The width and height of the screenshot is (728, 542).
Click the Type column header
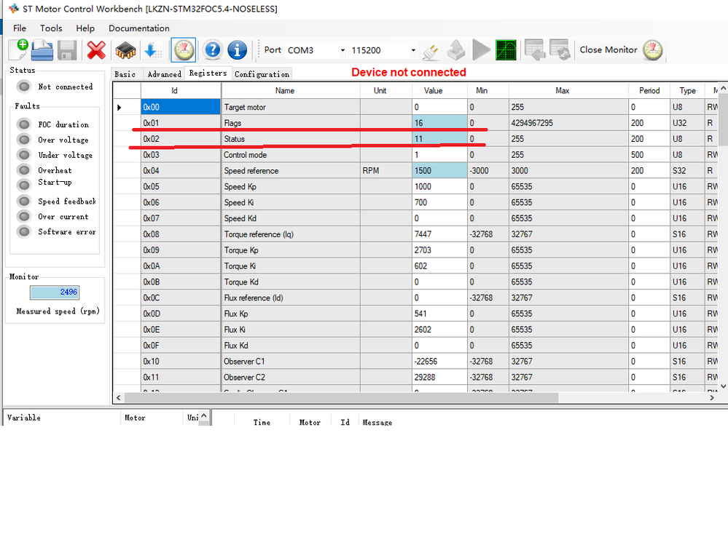pyautogui.click(x=687, y=91)
